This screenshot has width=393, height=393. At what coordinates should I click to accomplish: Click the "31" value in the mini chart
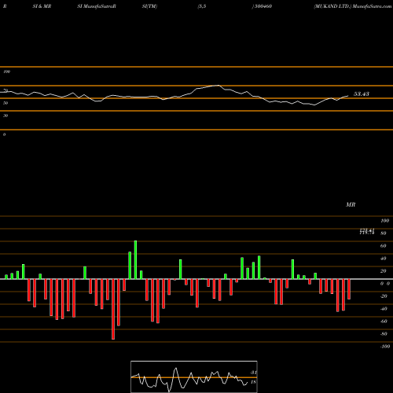pyautogui.click(x=253, y=373)
